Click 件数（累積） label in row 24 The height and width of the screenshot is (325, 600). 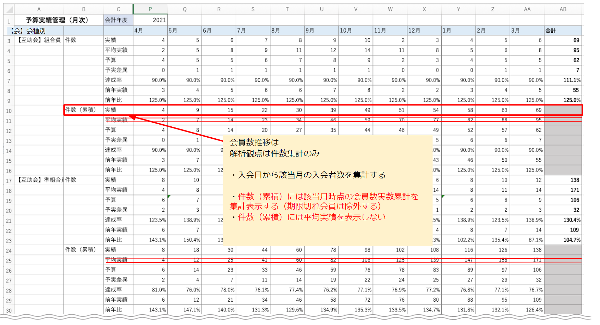click(x=81, y=250)
